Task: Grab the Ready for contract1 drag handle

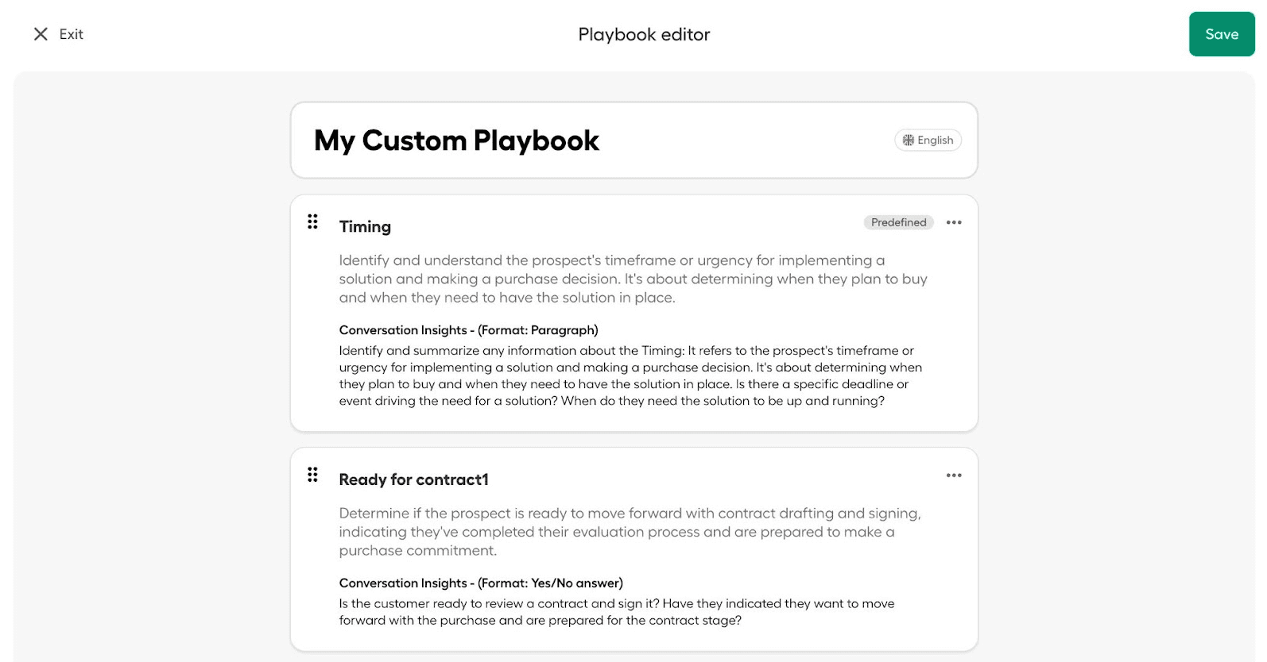Action: click(312, 475)
